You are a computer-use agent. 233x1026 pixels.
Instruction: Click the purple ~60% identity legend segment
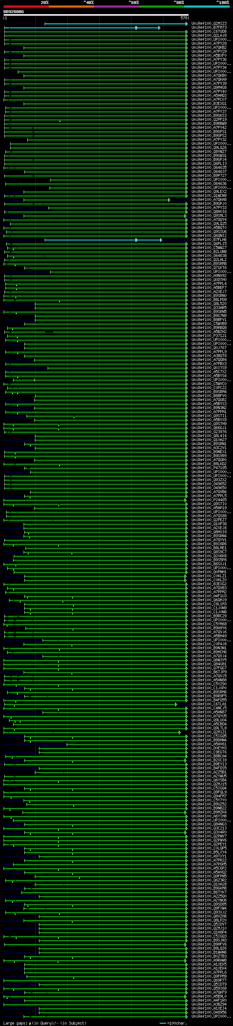117,7
